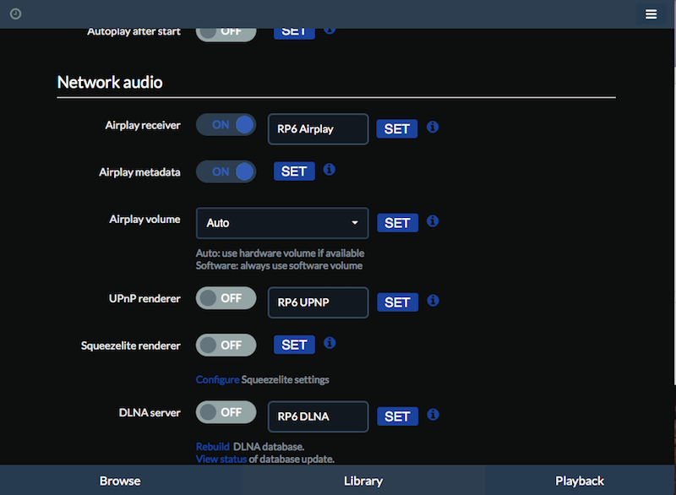Show info for Airplay volume
The image size is (676, 495).
click(433, 221)
